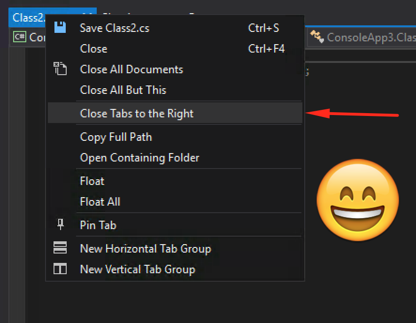Viewport: 416px width, 323px height.
Task: Choose Float All option
Action: [100, 201]
